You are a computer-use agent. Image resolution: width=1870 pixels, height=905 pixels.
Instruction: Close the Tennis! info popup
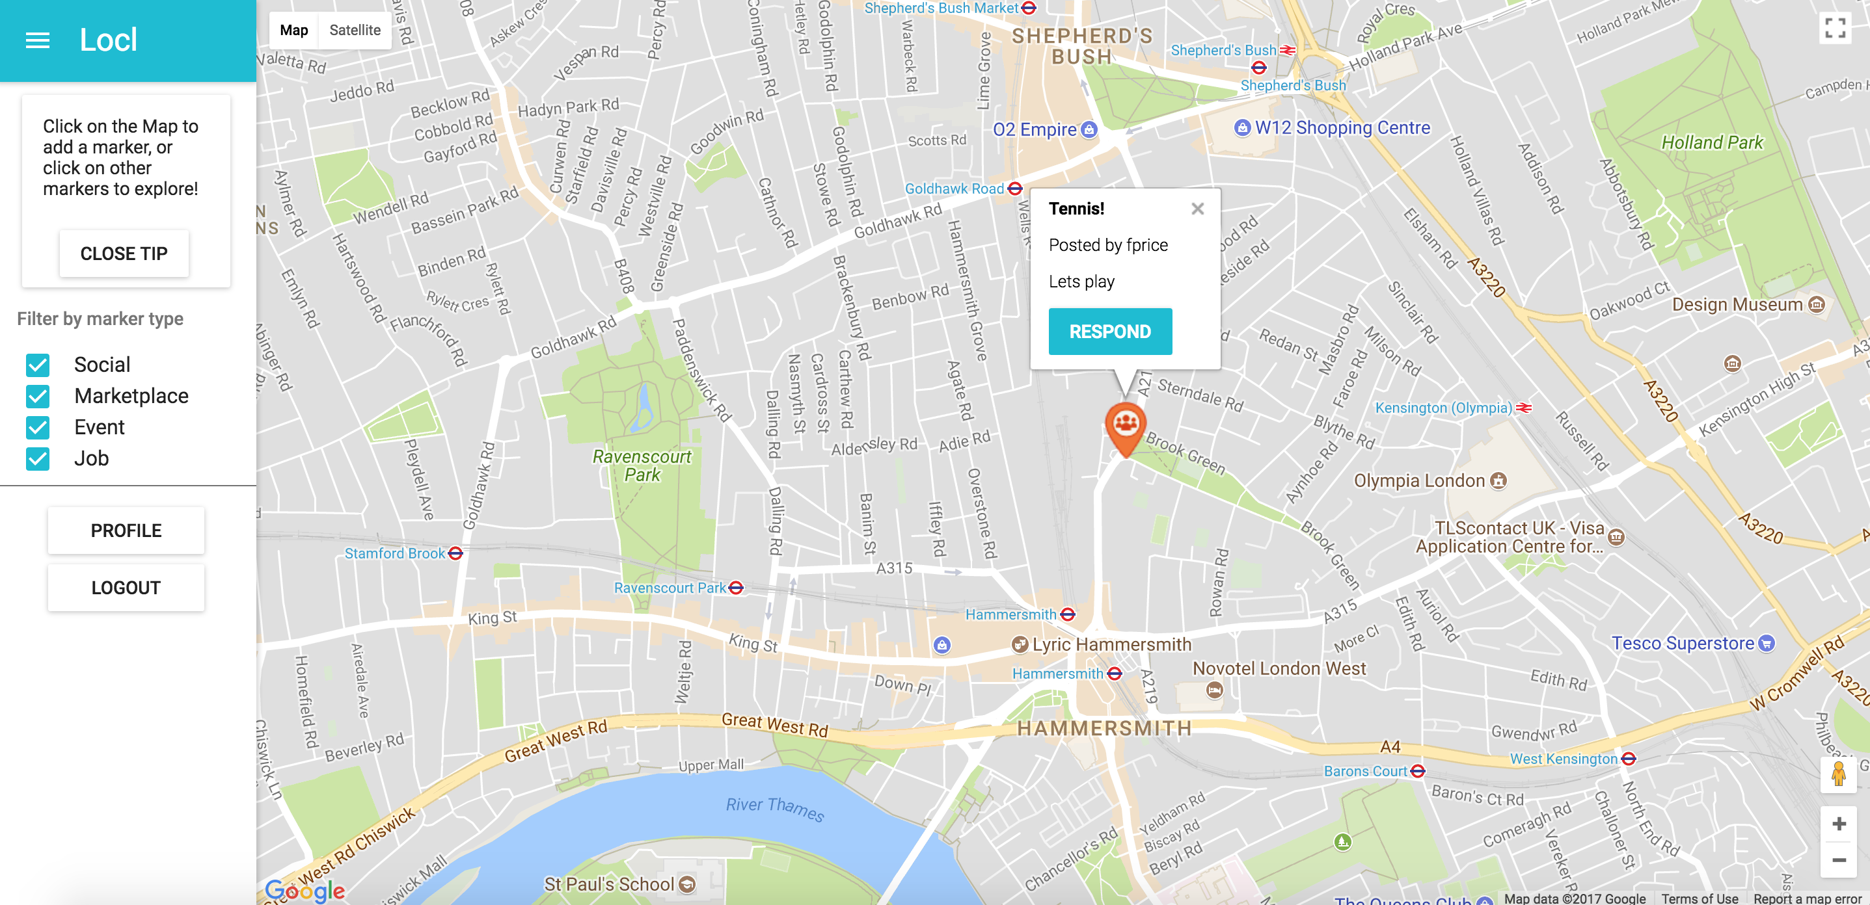click(1198, 209)
